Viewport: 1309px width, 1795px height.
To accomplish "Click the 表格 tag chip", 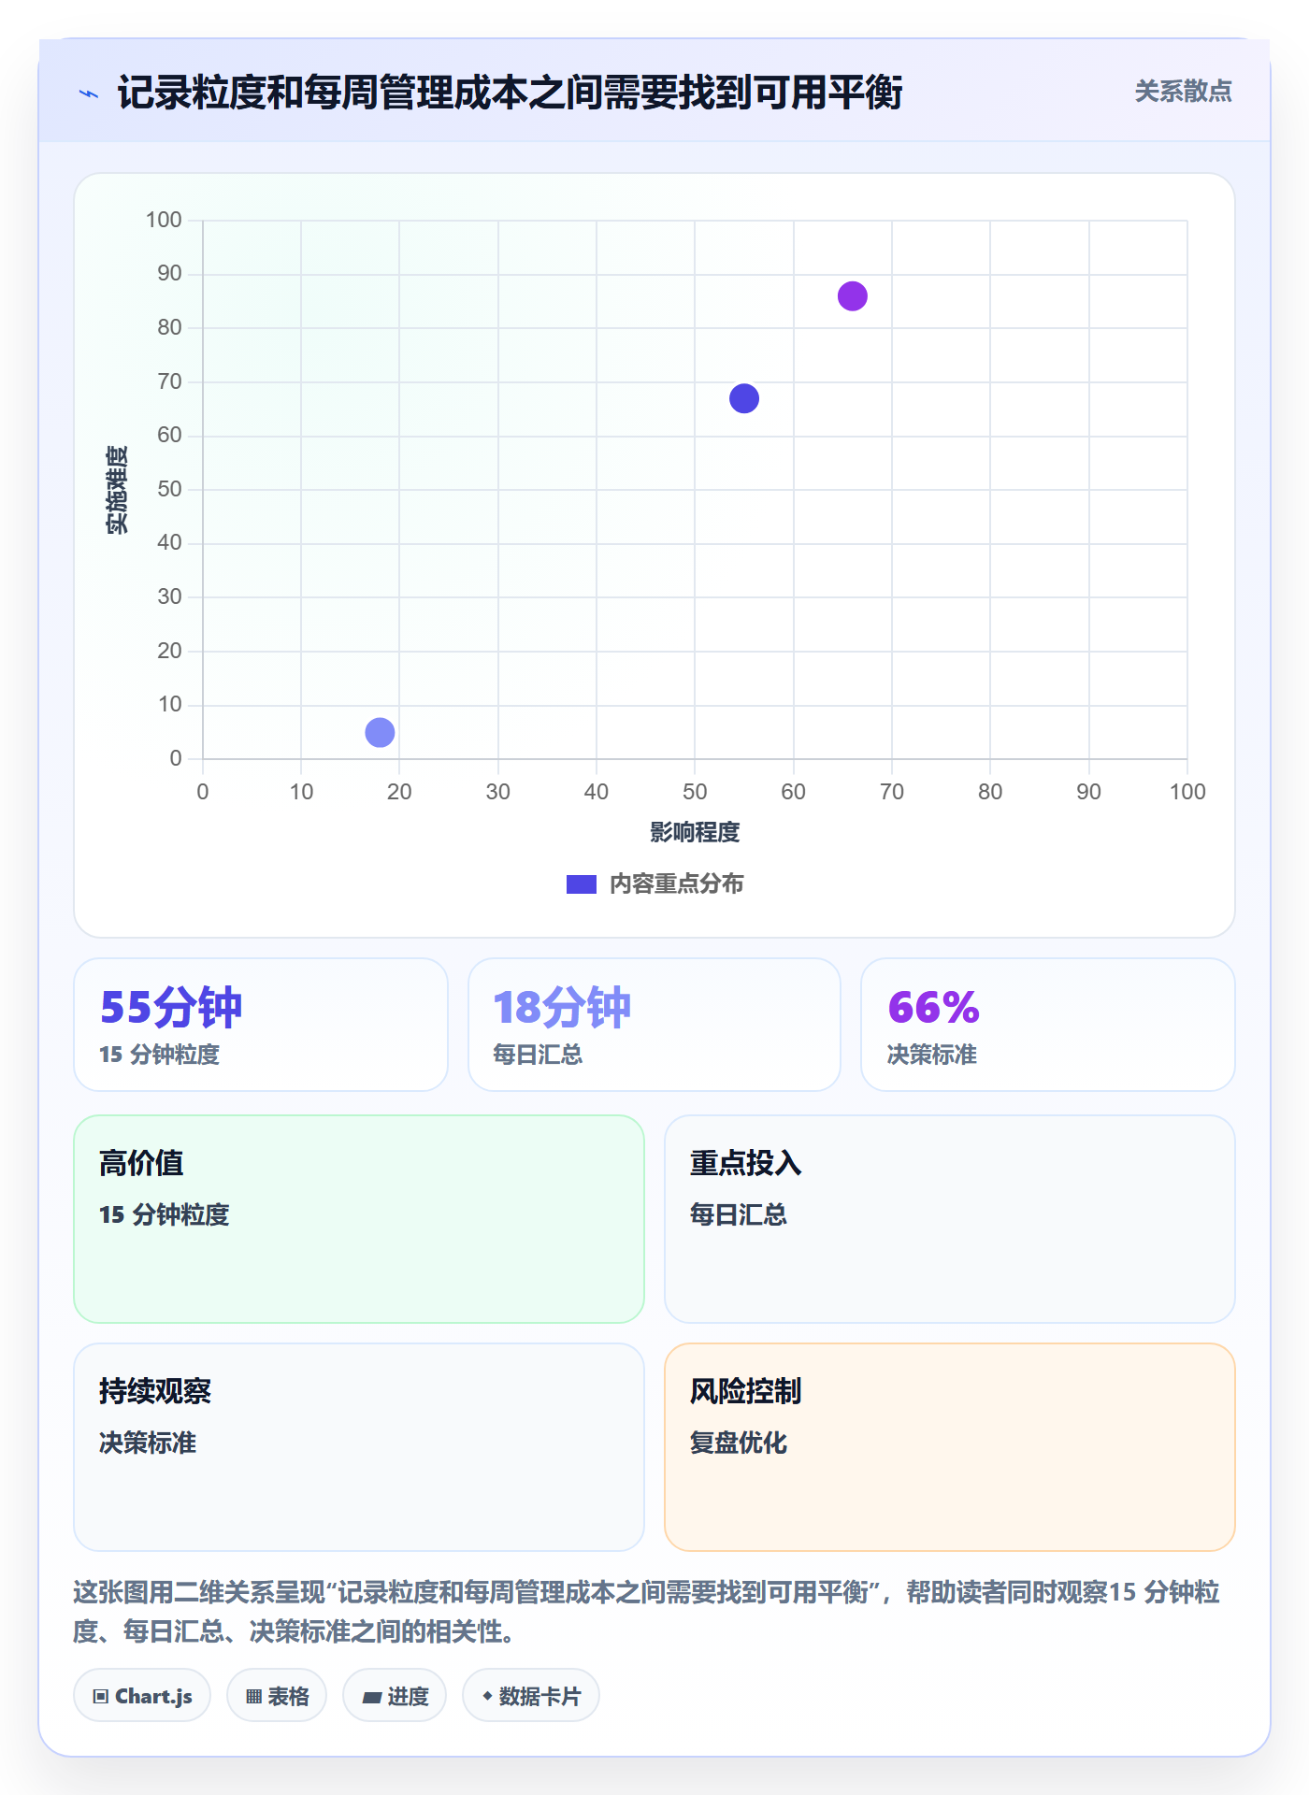I will (x=277, y=1696).
